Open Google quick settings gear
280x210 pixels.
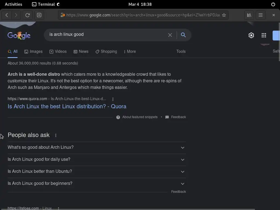(251, 35)
